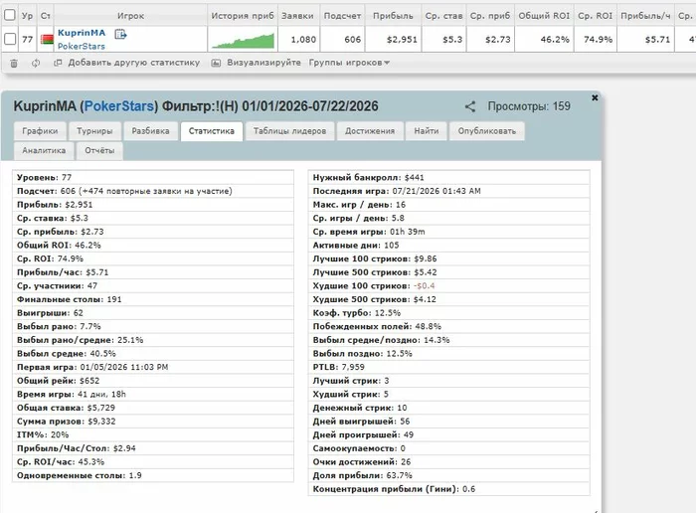This screenshot has height=513, width=696.
Task: Click the Нужный банкролл: $441 row
Action: coord(449,178)
